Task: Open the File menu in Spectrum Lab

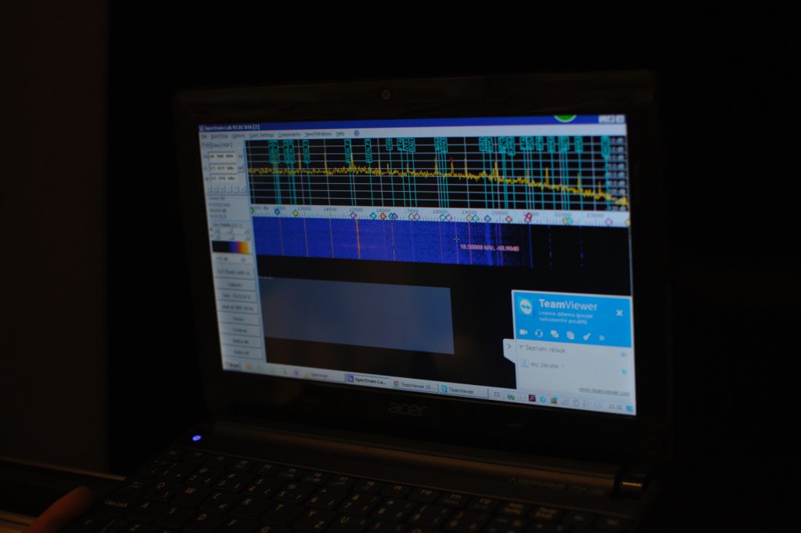Action: click(x=204, y=136)
